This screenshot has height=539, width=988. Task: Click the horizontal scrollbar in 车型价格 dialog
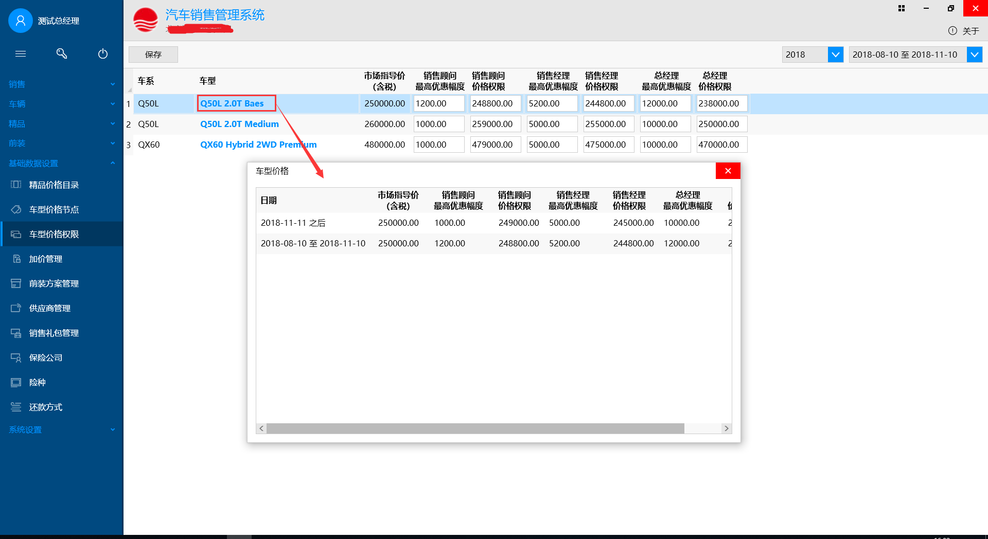(475, 428)
